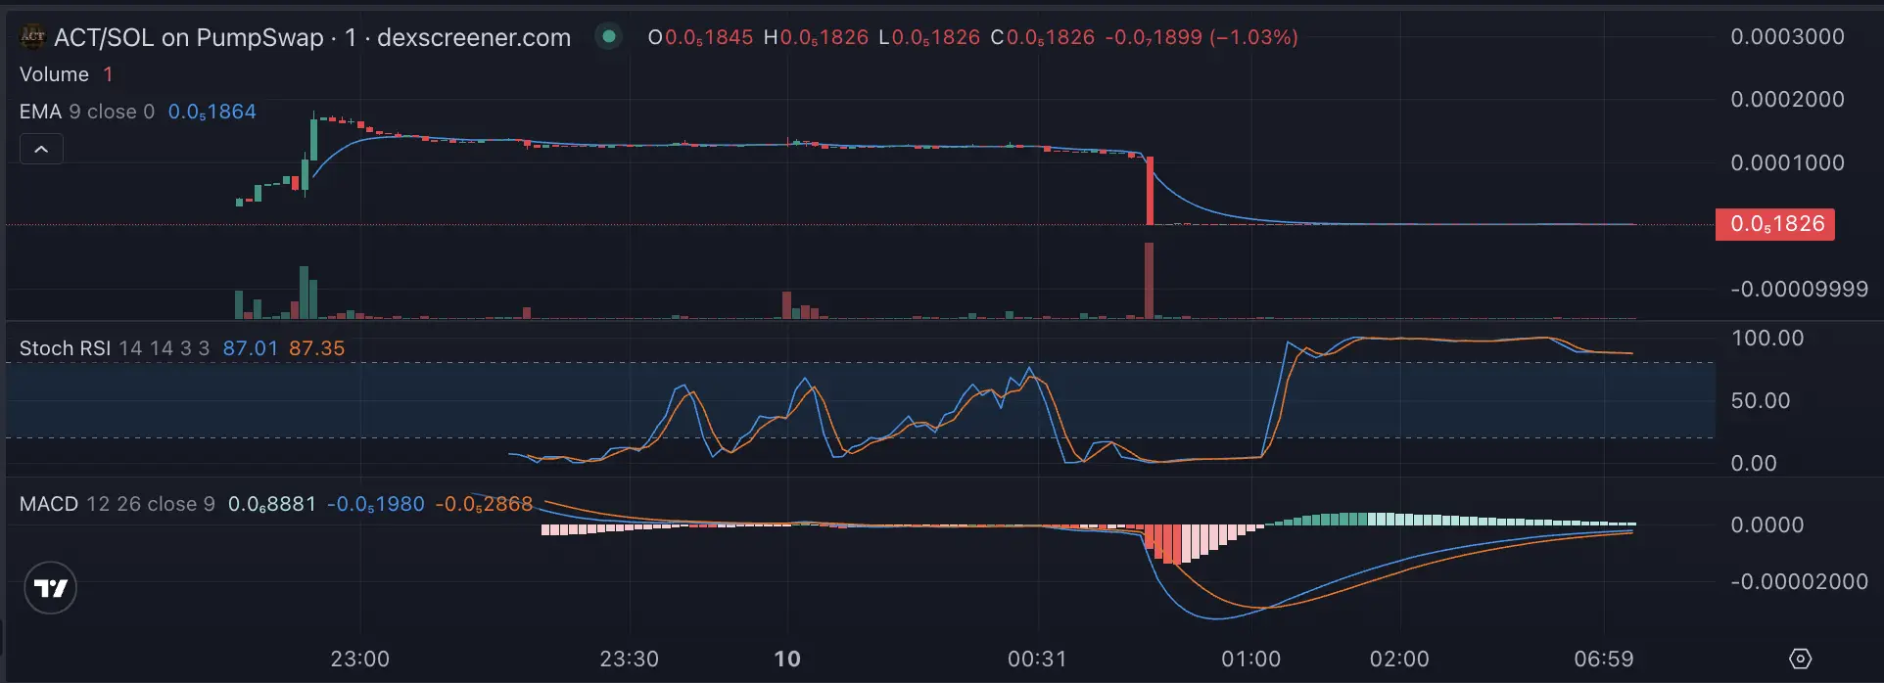
Task: Select the ACT/SOL on PumpSwap title
Action: pos(188,37)
